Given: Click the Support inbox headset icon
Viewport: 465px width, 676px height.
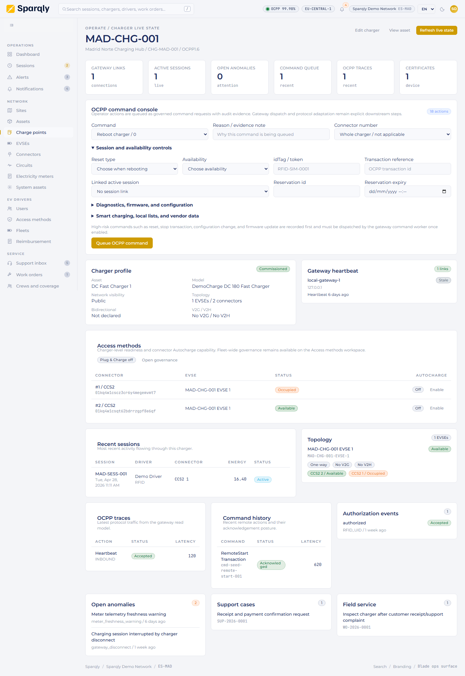Looking at the screenshot, I should point(10,263).
